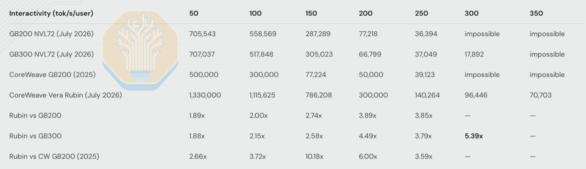Select the Rubin vs GB300 row label
586x169 pixels.
coord(35,136)
